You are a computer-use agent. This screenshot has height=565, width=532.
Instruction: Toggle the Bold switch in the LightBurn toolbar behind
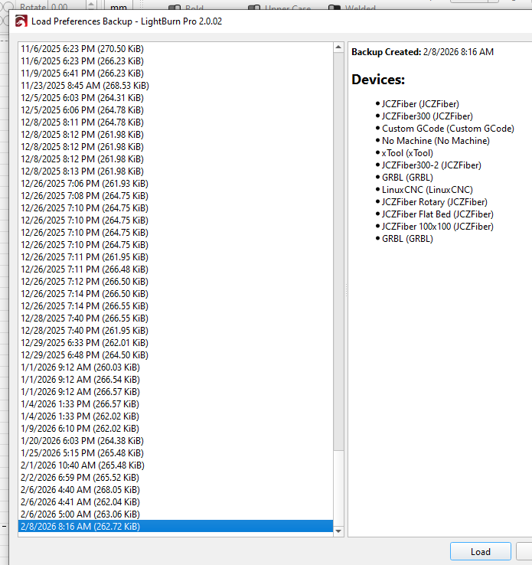coord(175,7)
